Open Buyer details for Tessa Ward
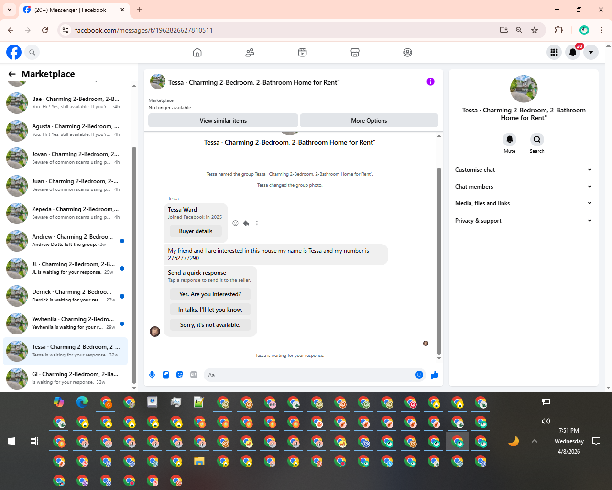The image size is (612, 490). pos(196,231)
